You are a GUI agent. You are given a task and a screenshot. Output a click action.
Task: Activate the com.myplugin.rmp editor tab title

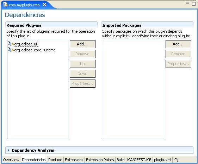(24, 5)
